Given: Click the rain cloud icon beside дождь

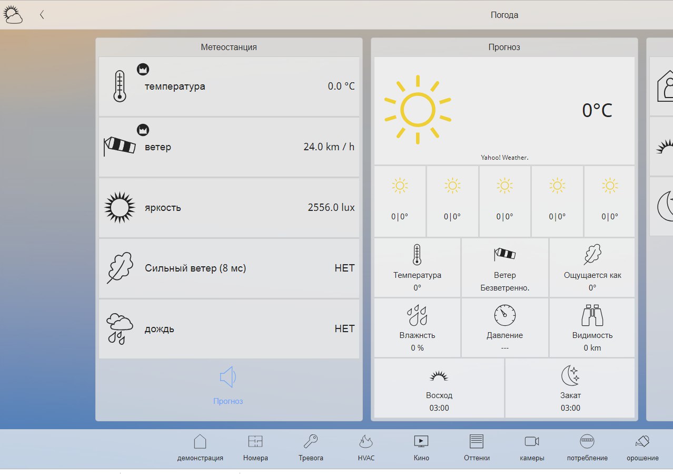Looking at the screenshot, I should point(120,329).
